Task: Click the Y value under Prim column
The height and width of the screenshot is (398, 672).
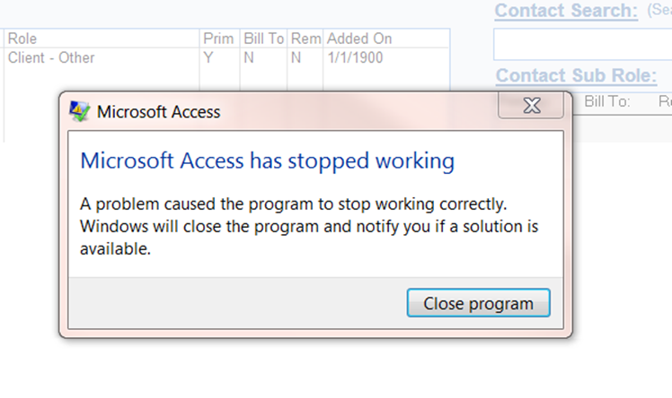Action: (x=208, y=57)
